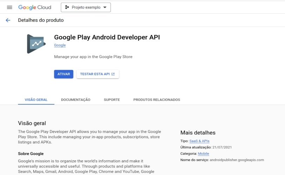This screenshot has width=285, height=175.
Task: Click the Visão geral section heading
Action: tap(32, 123)
